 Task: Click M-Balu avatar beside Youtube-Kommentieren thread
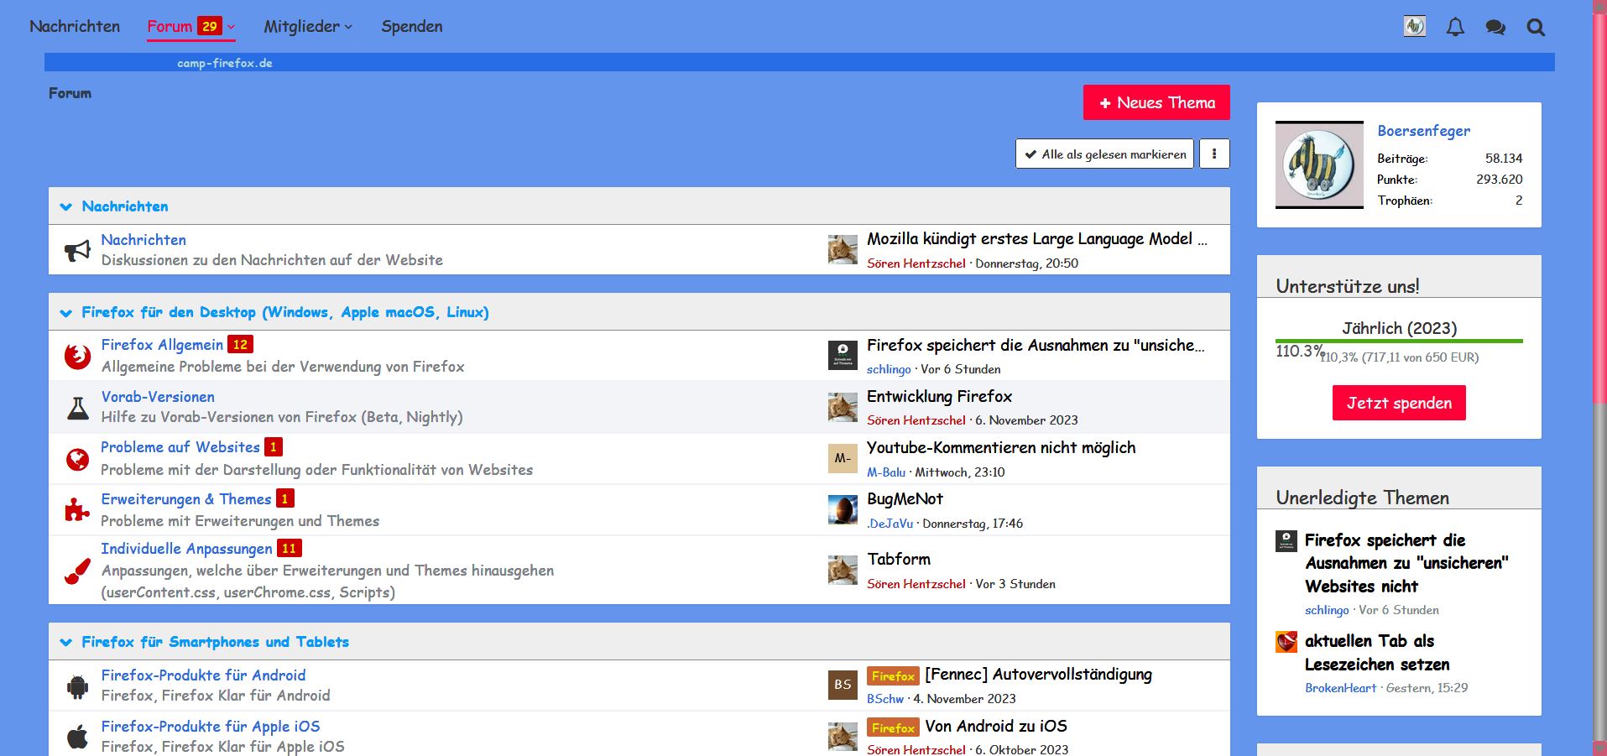click(x=843, y=458)
